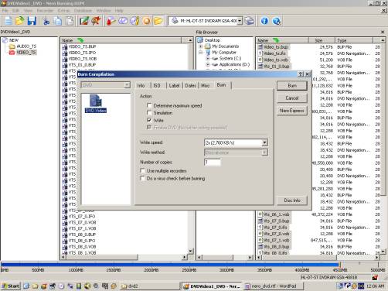Image resolution: width=388 pixels, height=291 pixels.
Task: Click the Cancel button
Action: (x=292, y=98)
